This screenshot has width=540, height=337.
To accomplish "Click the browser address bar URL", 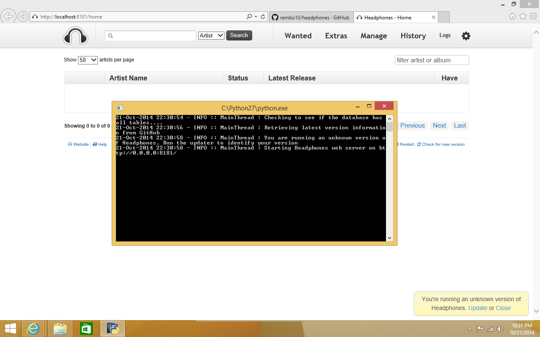I will tap(71, 17).
